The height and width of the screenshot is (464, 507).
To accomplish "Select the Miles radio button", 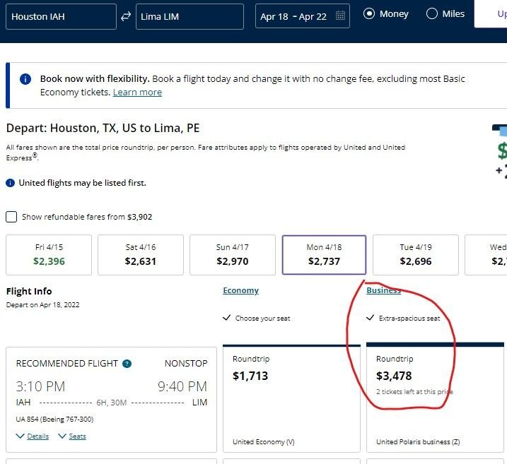I will click(431, 13).
